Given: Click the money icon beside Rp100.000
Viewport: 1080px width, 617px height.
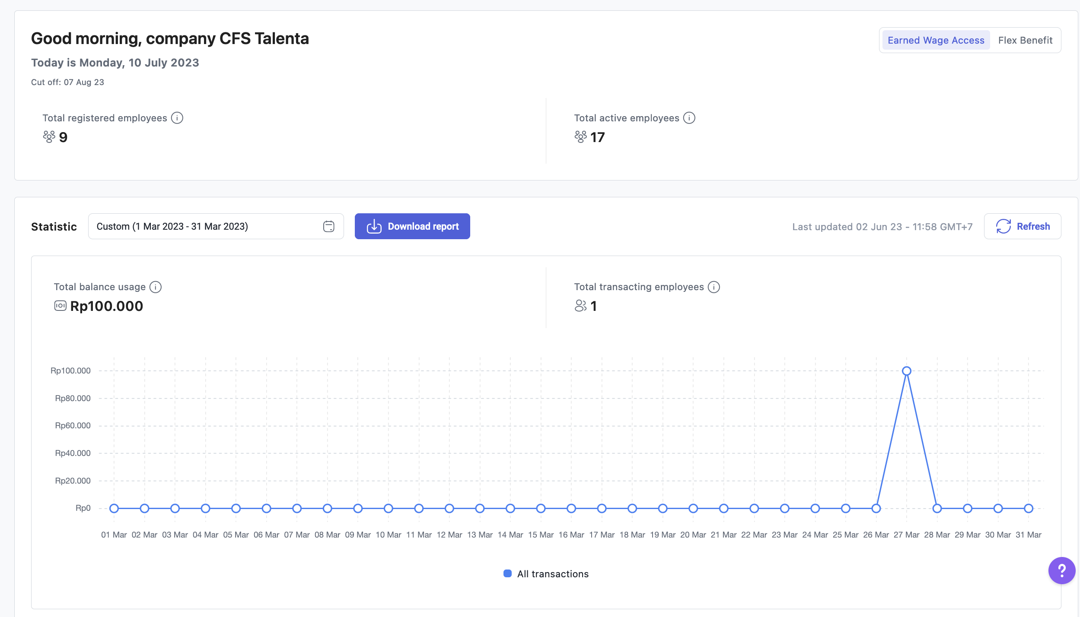Looking at the screenshot, I should (60, 306).
